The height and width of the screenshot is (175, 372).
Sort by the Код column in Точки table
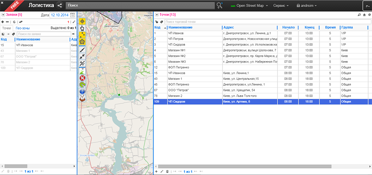157,28
